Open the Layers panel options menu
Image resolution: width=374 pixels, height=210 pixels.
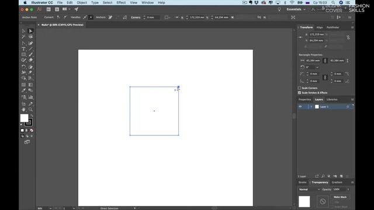pos(352,100)
